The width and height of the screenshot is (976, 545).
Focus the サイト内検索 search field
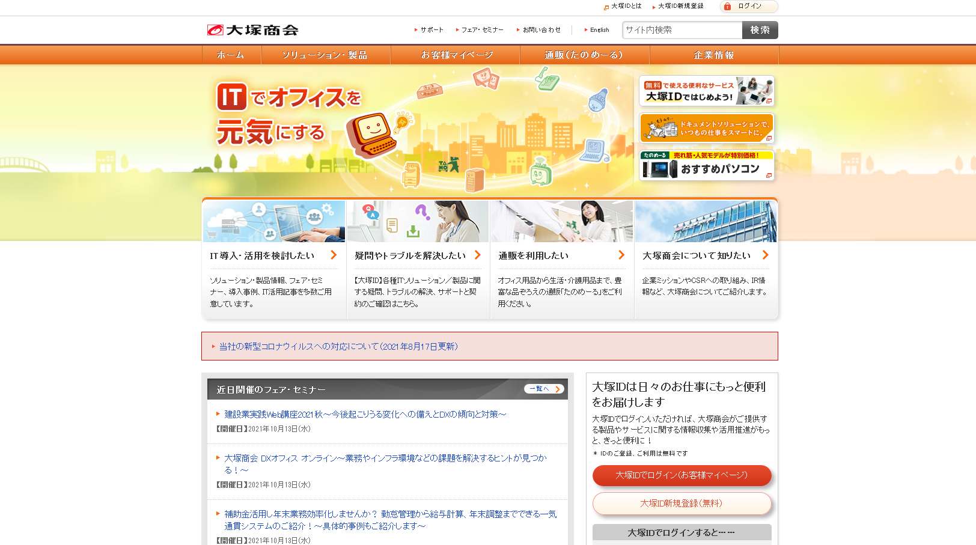tap(682, 30)
